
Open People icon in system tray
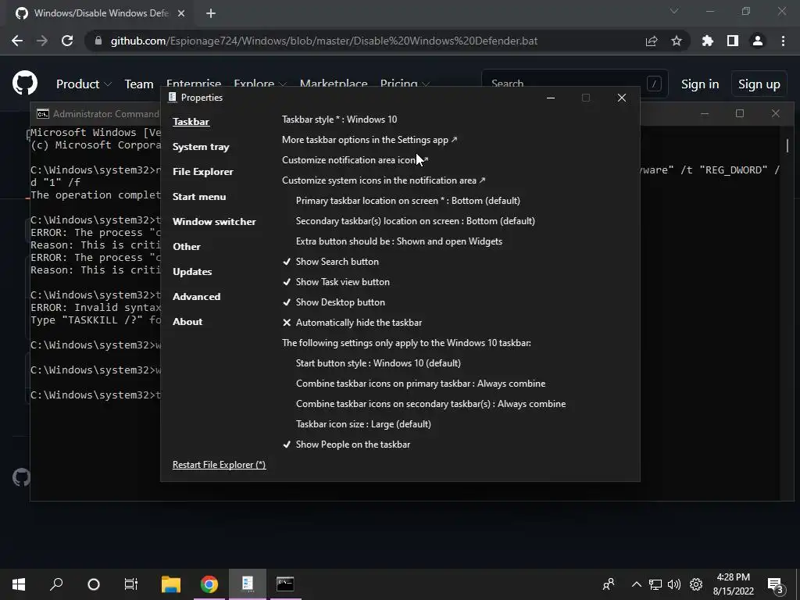click(609, 584)
